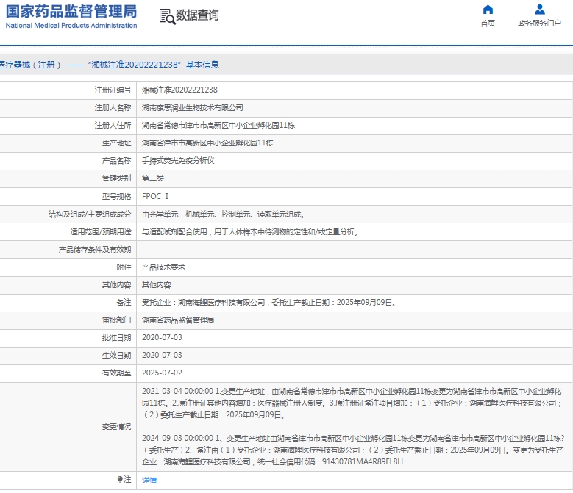
Task: Click the 产品技术要求 attachment text
Action: click(x=163, y=267)
